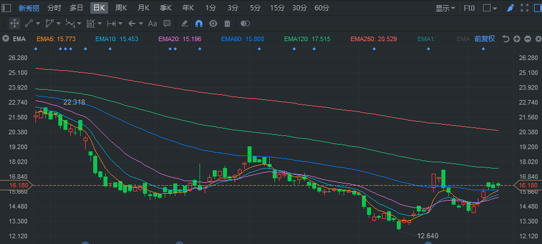Click the 12.640 low price annotation
The height and width of the screenshot is (244, 542).
click(x=428, y=236)
